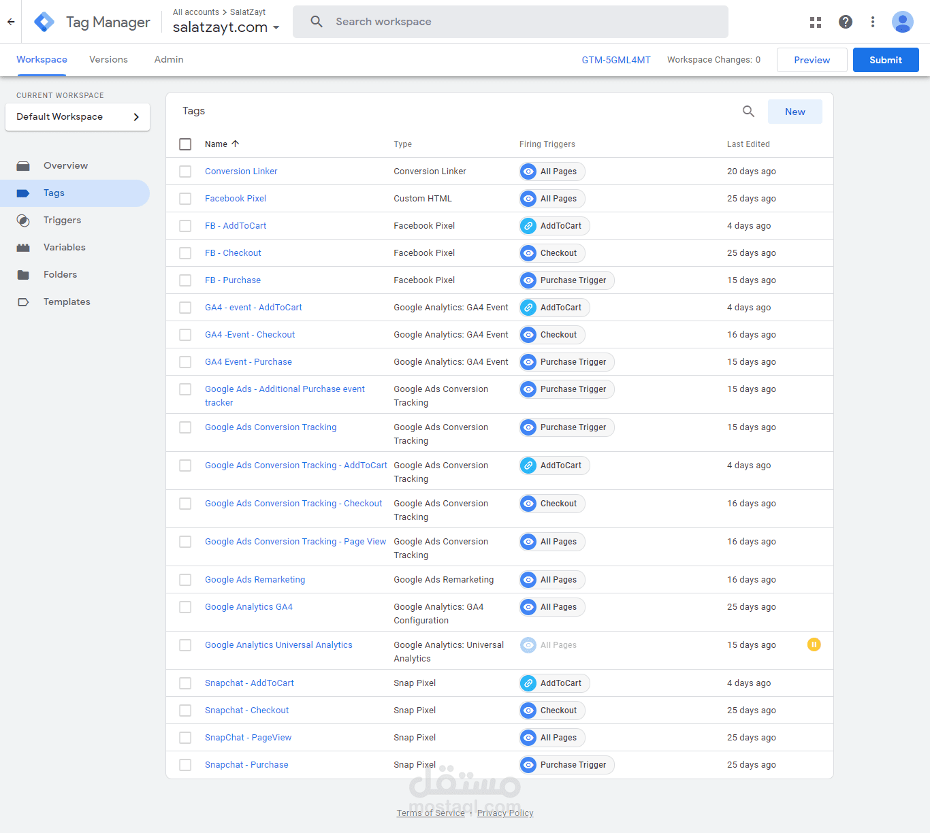This screenshot has width=930, height=833.
Task: Click the SalatZayt breadcrumb
Action: point(248,12)
